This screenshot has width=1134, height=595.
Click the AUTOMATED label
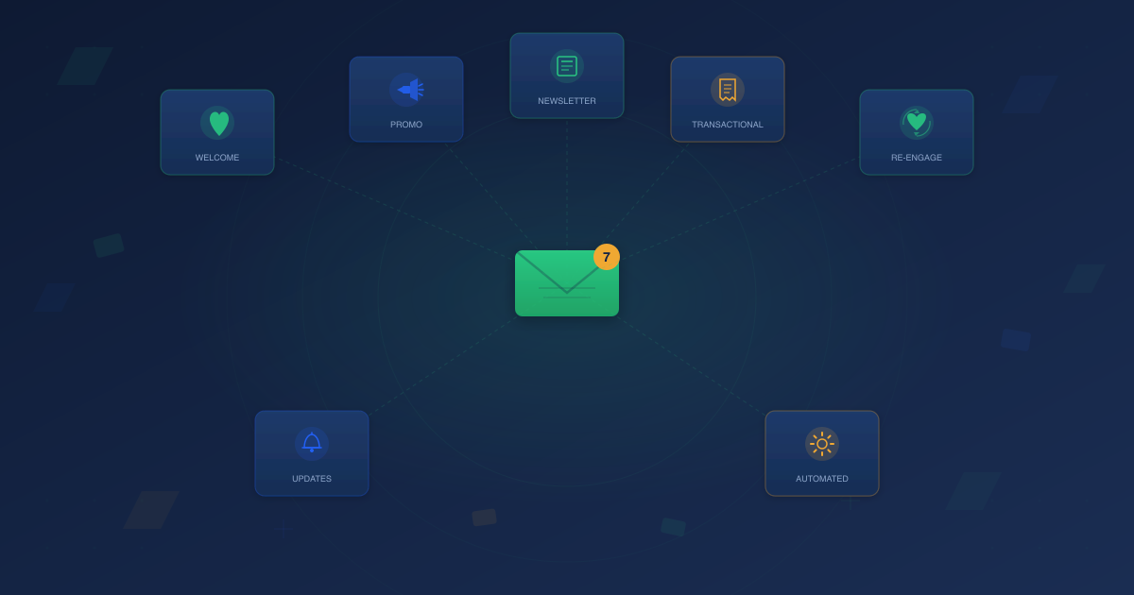coord(822,478)
